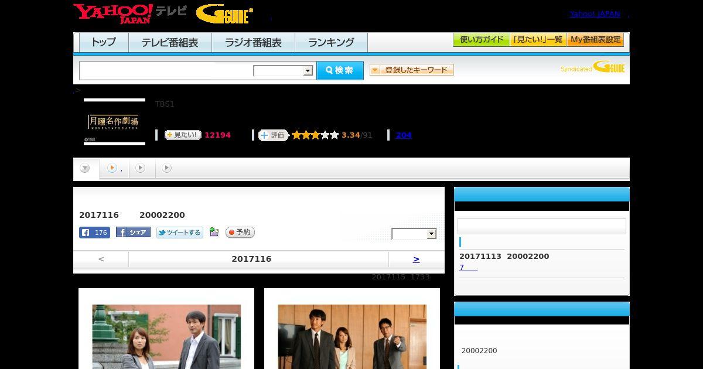
Task: Click the blue 検索 search button
Action: (x=340, y=70)
